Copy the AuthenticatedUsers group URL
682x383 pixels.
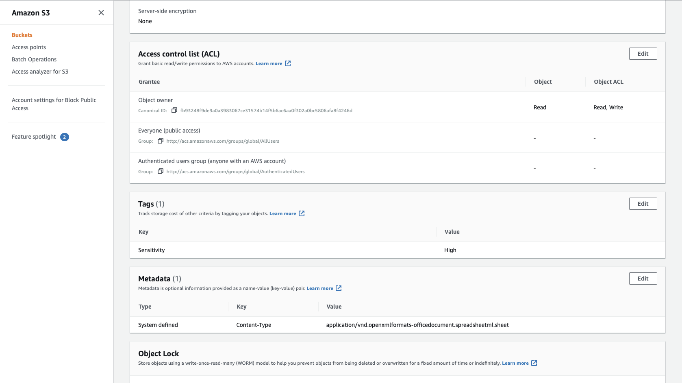(x=161, y=172)
